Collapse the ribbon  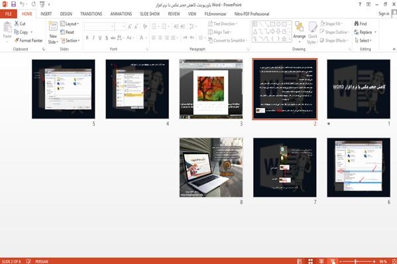point(394,49)
